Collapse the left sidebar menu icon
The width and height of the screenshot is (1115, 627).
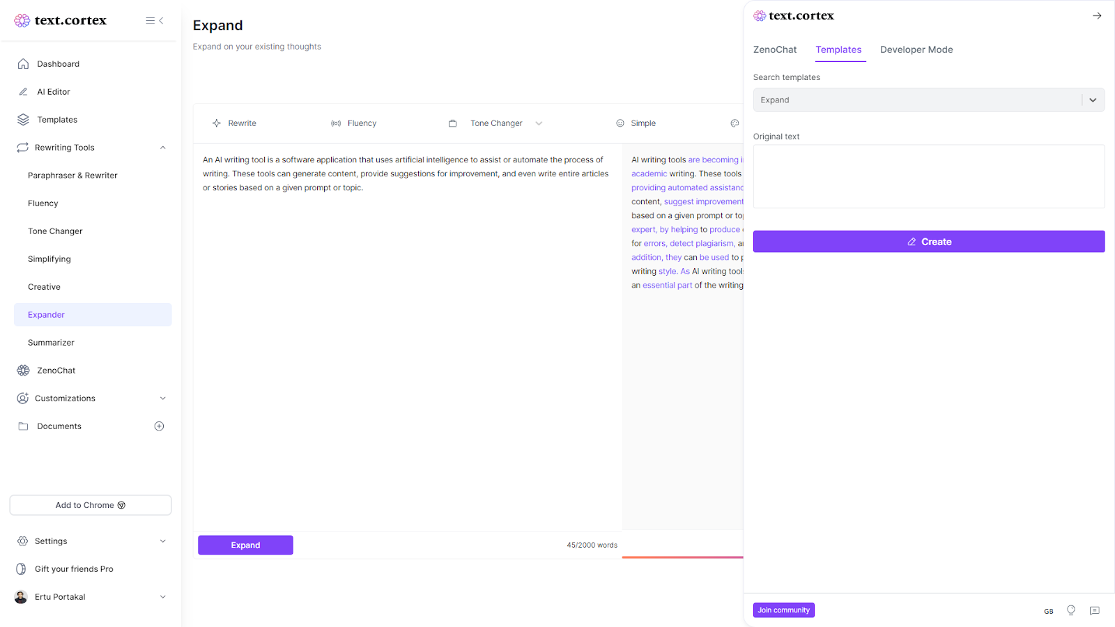[155, 21]
